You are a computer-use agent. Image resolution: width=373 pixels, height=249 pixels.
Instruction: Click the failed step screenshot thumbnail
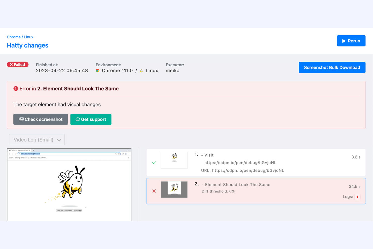point(174,189)
